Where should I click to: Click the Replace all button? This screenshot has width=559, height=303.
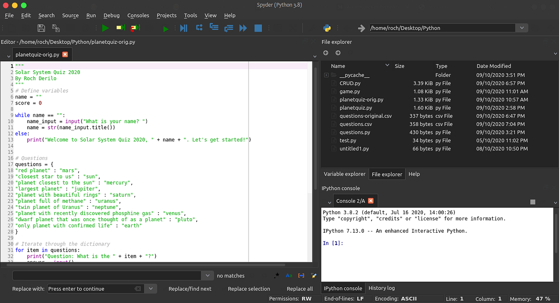click(300, 289)
